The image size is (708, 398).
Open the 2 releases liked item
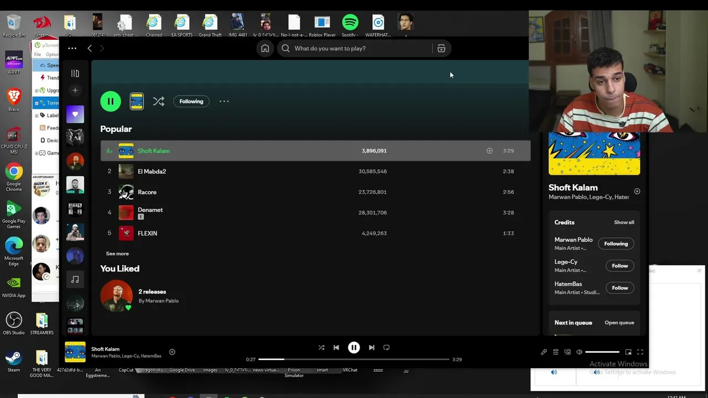coord(152,292)
